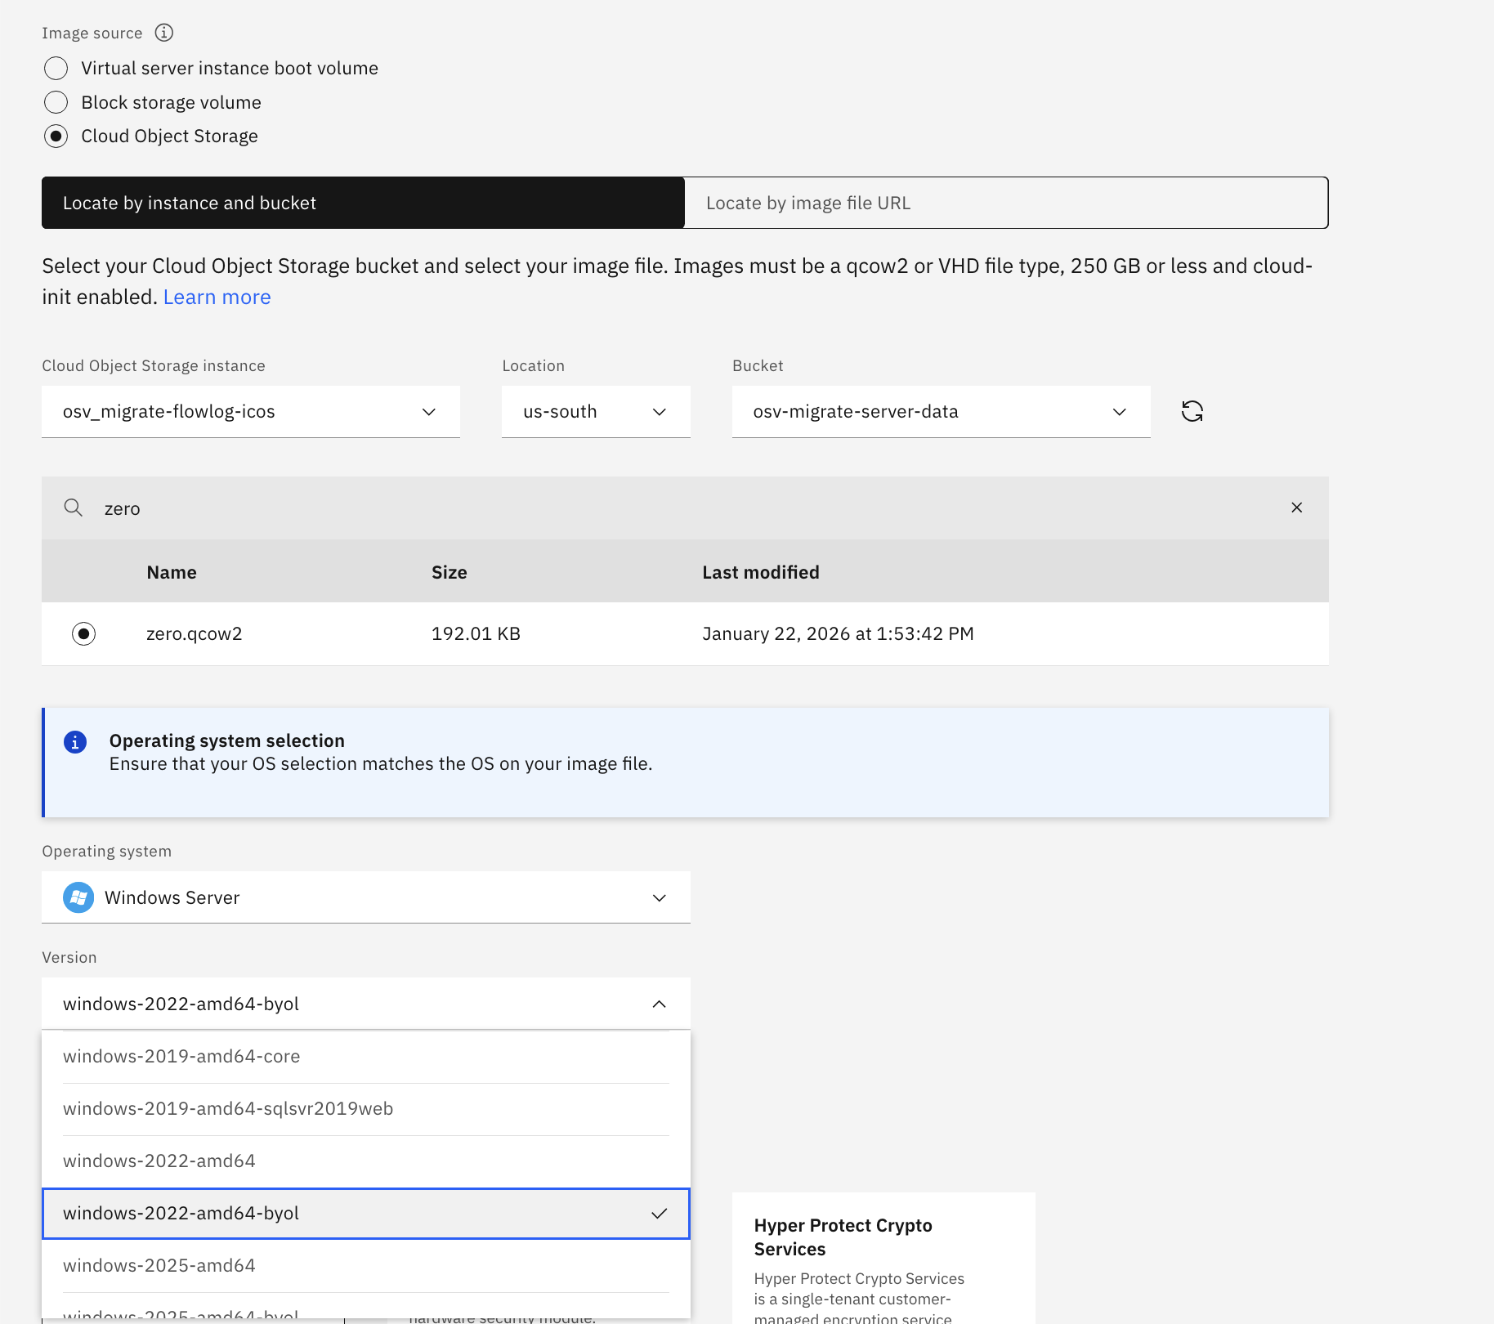Click the Image source info icon
The height and width of the screenshot is (1324, 1494).
(x=164, y=33)
